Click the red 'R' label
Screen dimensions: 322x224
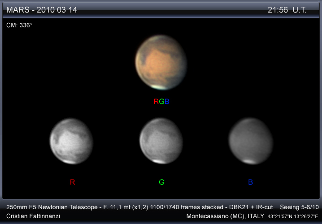point(72,182)
